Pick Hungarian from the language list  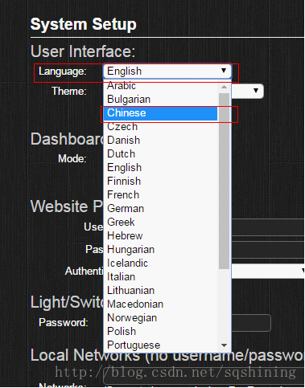coord(160,250)
